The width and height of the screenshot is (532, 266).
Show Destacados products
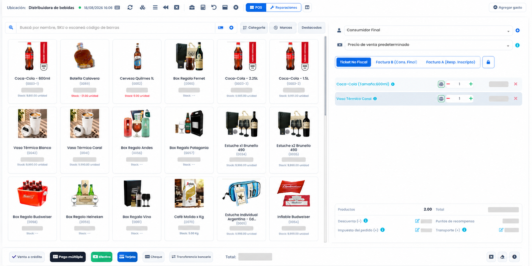tap(312, 28)
